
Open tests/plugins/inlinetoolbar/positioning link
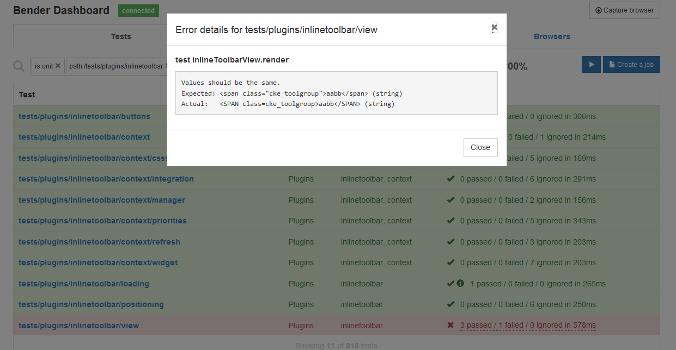91,304
